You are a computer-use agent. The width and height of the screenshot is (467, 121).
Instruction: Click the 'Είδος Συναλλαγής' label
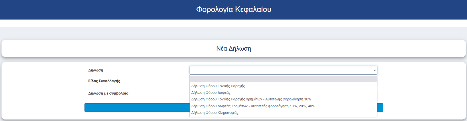point(104,81)
